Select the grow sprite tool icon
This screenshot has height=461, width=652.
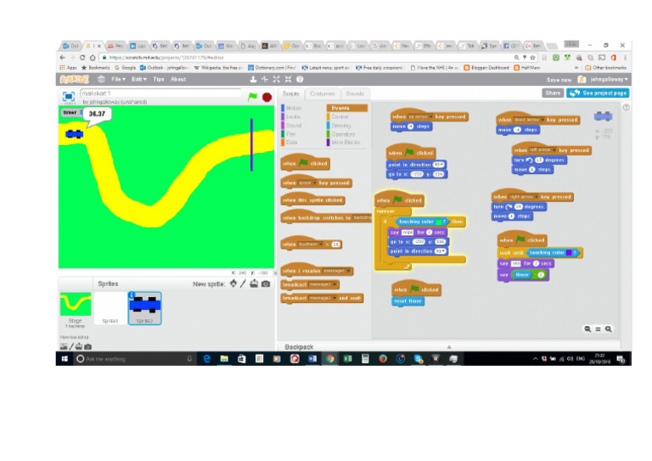pos(276,79)
